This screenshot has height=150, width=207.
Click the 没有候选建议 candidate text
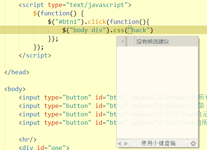point(152,42)
